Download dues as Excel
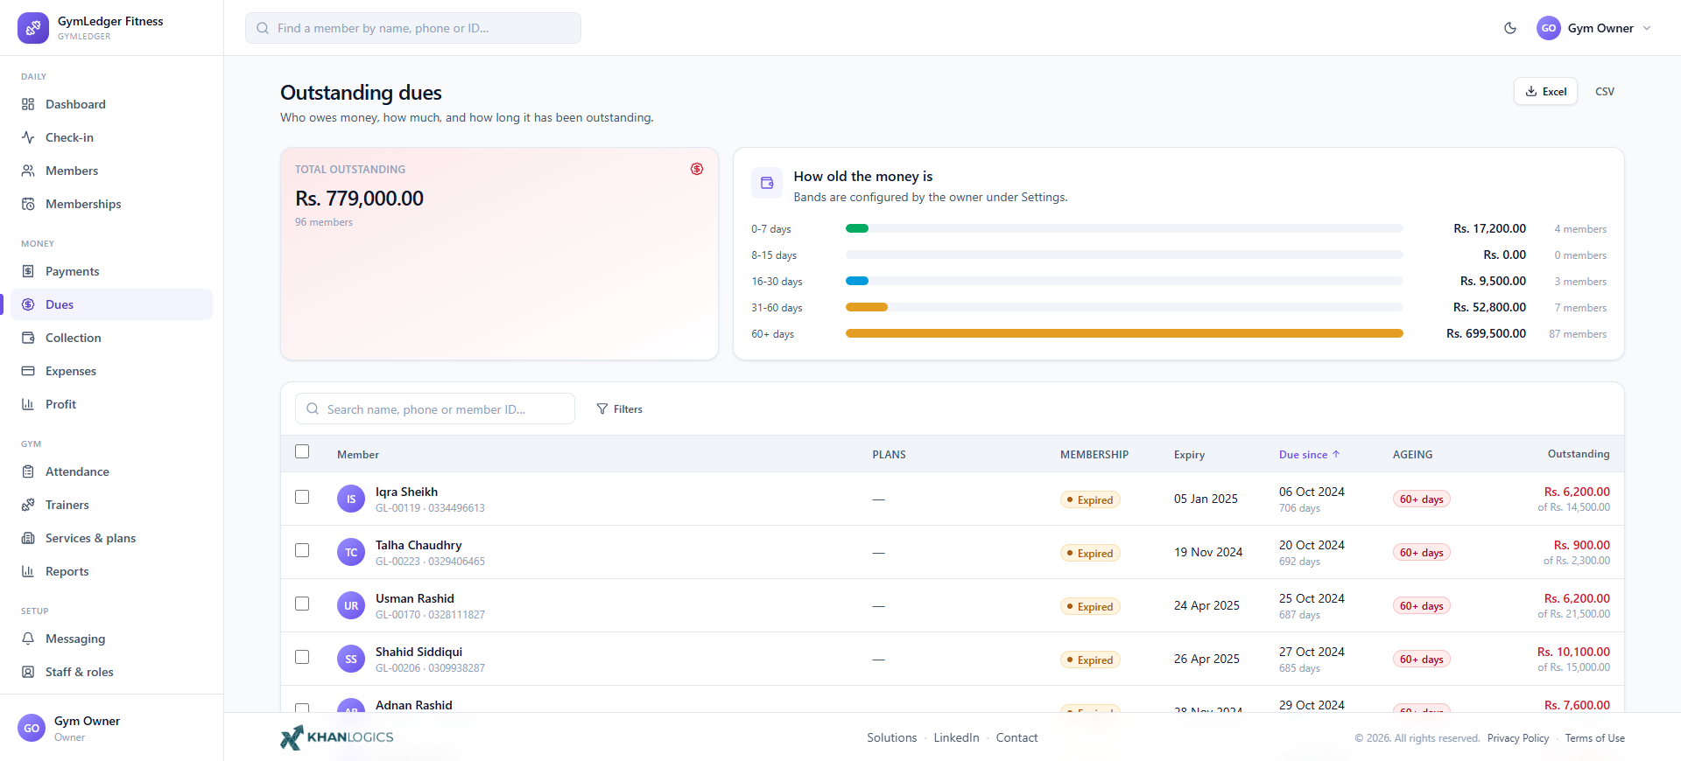Image resolution: width=1681 pixels, height=761 pixels. tap(1546, 91)
